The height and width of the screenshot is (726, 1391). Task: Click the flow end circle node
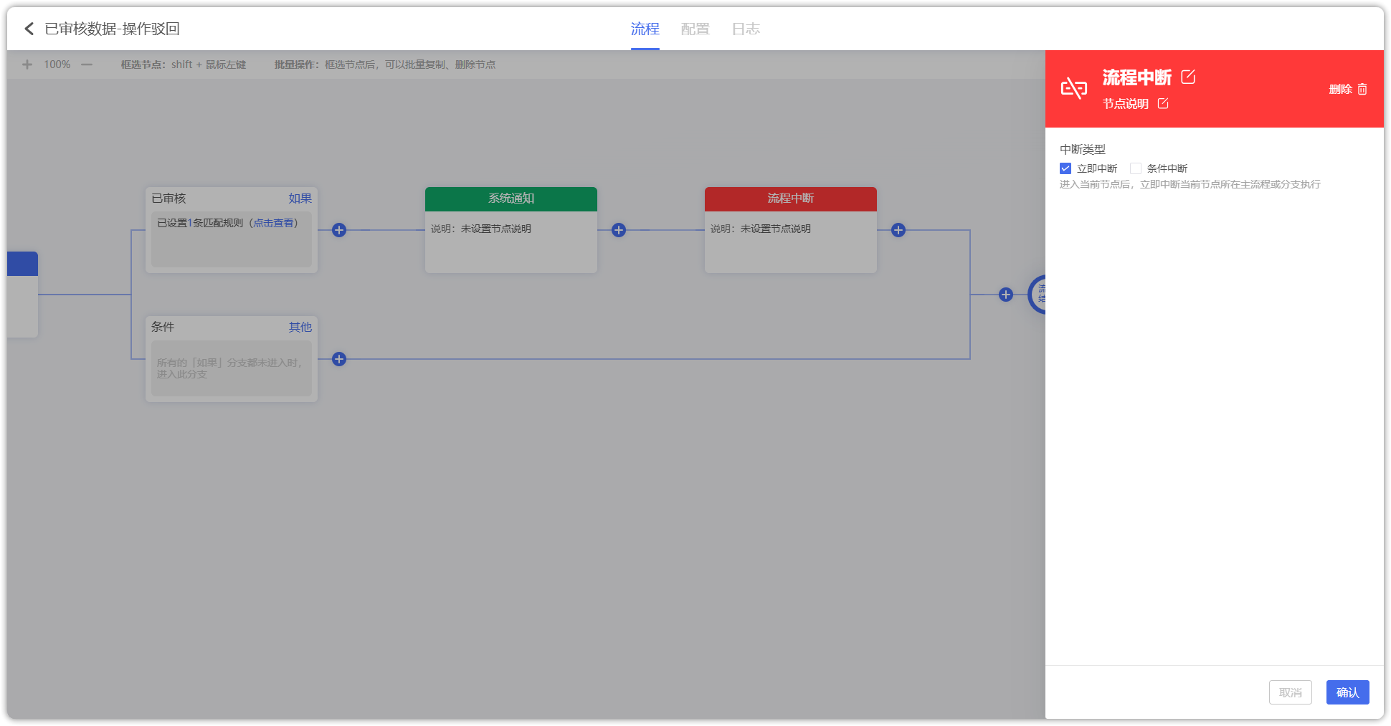tap(1038, 295)
